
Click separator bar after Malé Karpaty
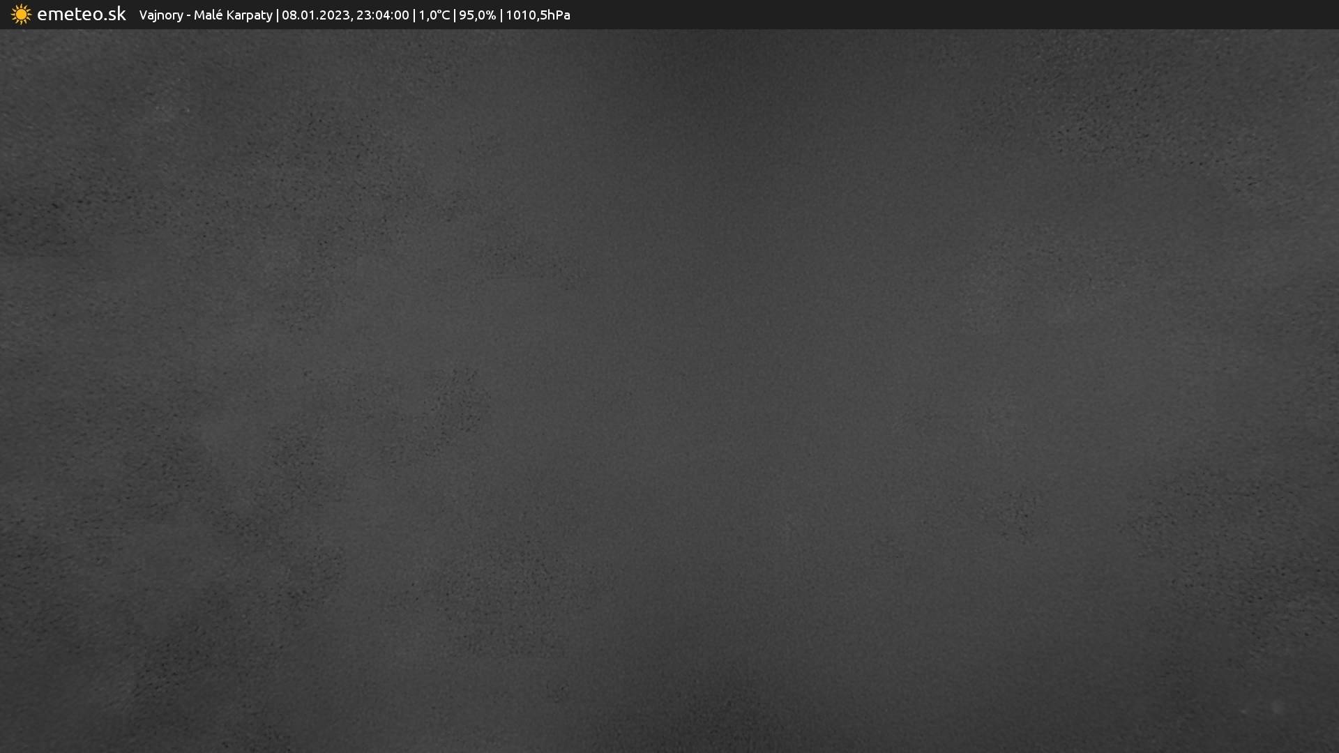point(278,15)
